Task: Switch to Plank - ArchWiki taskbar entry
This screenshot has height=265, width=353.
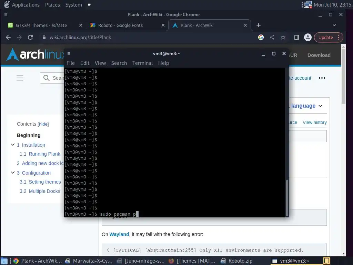Action: (38, 261)
